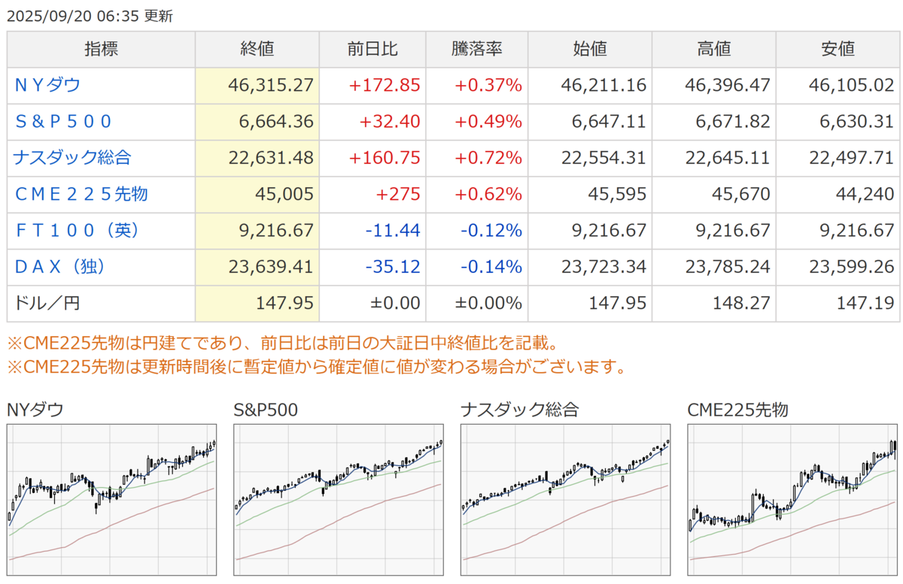This screenshot has height=584, width=903.
Task: Open the DAX（独） link
Action: tap(59, 266)
